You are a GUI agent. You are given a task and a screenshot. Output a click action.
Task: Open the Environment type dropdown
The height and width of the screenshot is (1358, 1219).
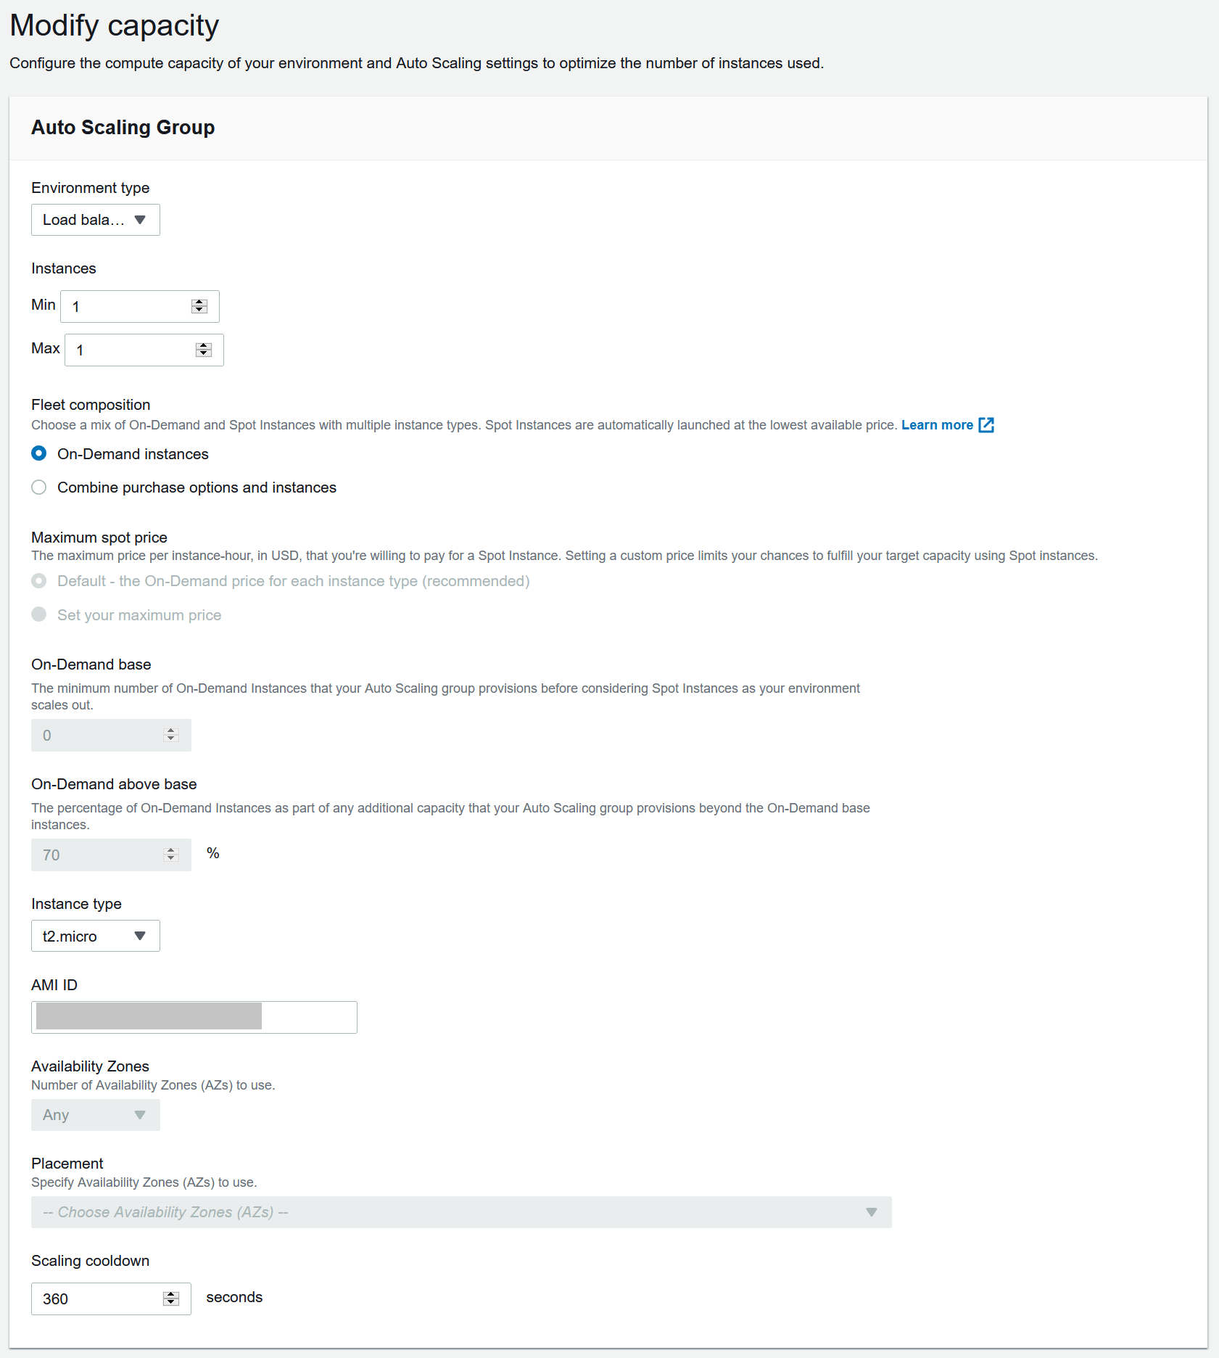[x=96, y=220]
